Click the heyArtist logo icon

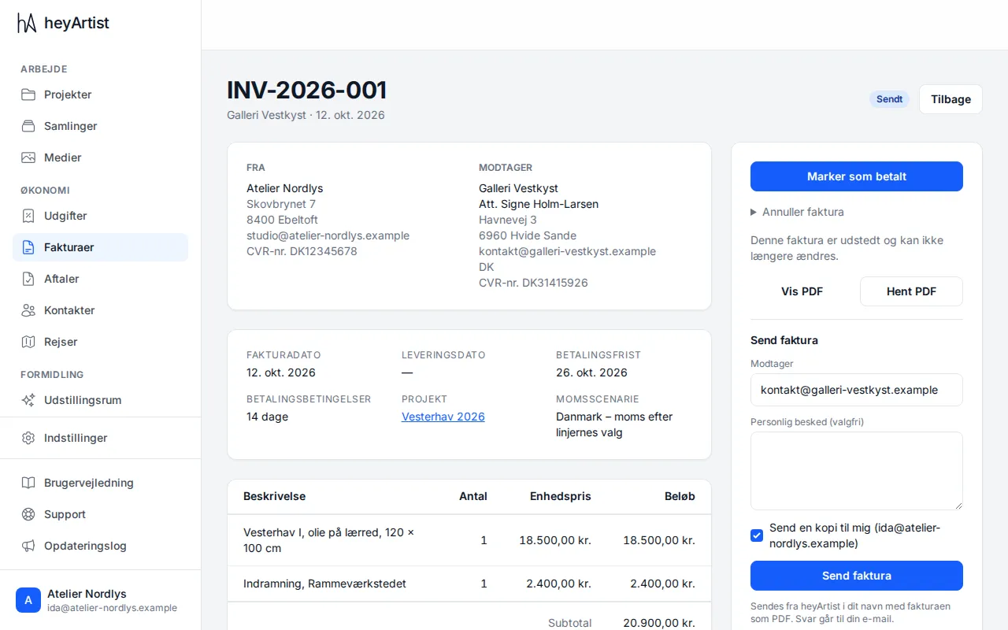coord(27,24)
